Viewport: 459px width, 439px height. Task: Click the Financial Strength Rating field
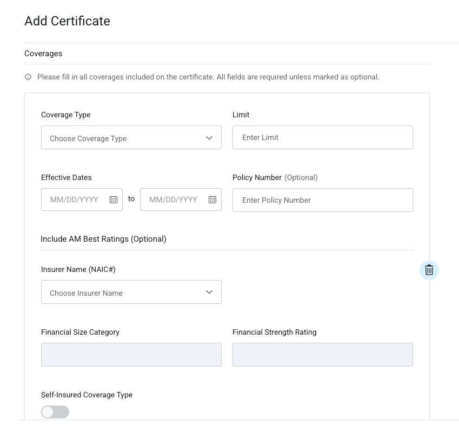[x=322, y=355]
